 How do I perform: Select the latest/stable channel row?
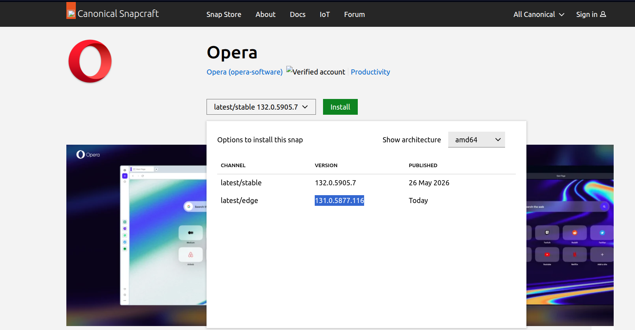pyautogui.click(x=366, y=183)
